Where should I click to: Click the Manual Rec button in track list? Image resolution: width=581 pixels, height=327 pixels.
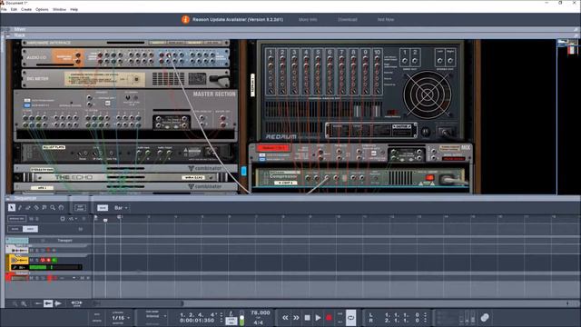click(16, 219)
